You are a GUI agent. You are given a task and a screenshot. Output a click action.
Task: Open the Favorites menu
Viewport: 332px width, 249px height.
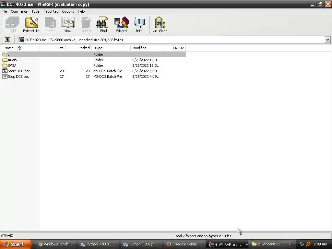tap(51, 11)
